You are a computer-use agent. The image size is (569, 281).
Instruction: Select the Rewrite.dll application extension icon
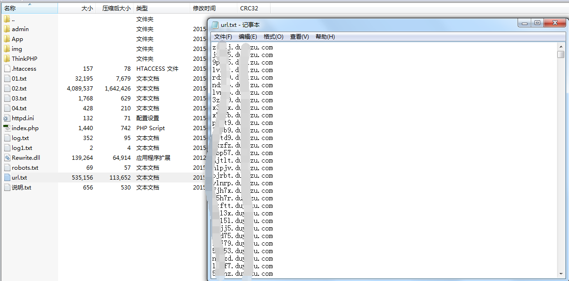[8, 157]
